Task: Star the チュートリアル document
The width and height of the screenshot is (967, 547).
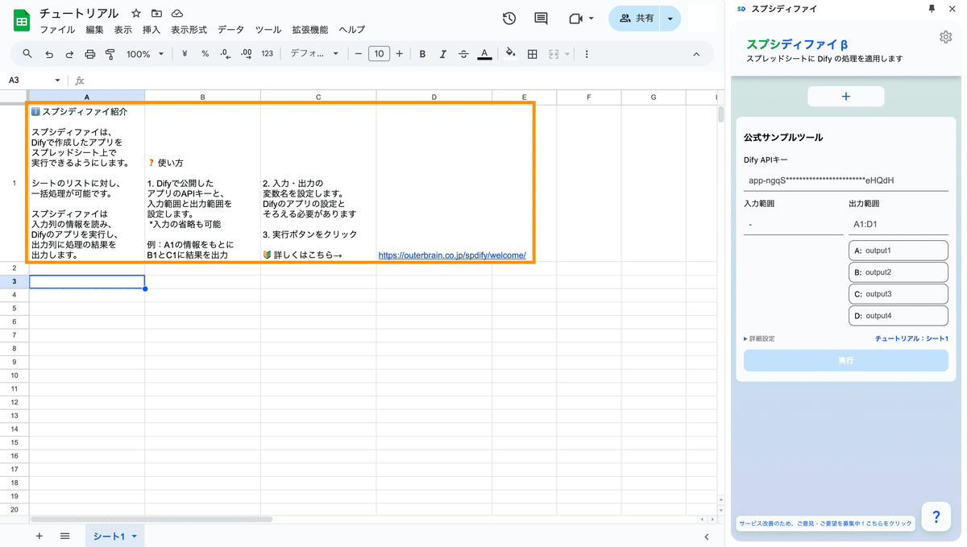Action: tap(136, 14)
